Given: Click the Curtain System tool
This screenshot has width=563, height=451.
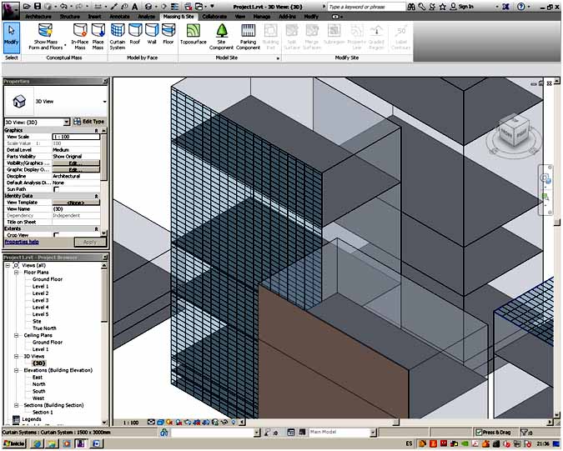Looking at the screenshot, I should click(x=118, y=37).
